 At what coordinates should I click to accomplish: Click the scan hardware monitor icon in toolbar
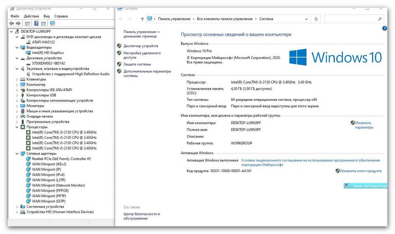click(52, 23)
